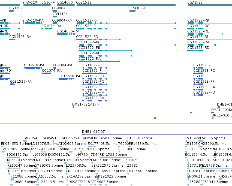
Task: Click the long CG31522 gene bar glyph
Action: point(126,5)
